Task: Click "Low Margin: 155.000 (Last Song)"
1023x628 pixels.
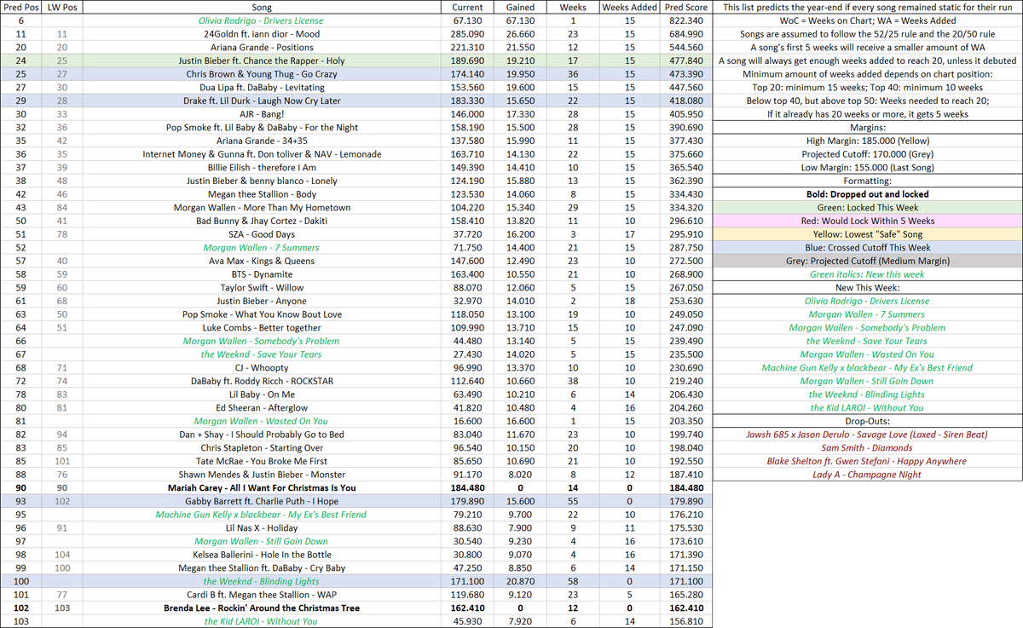Action: click(868, 167)
